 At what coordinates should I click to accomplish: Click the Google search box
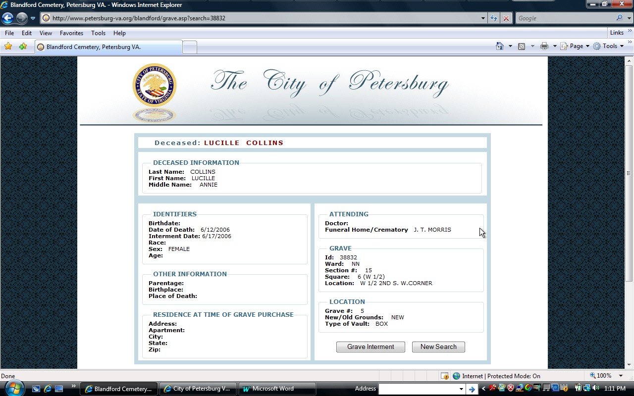click(565, 18)
